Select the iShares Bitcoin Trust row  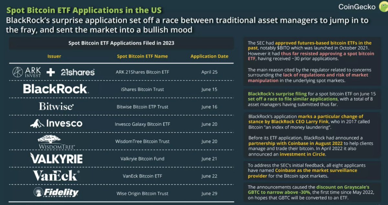pos(142,89)
